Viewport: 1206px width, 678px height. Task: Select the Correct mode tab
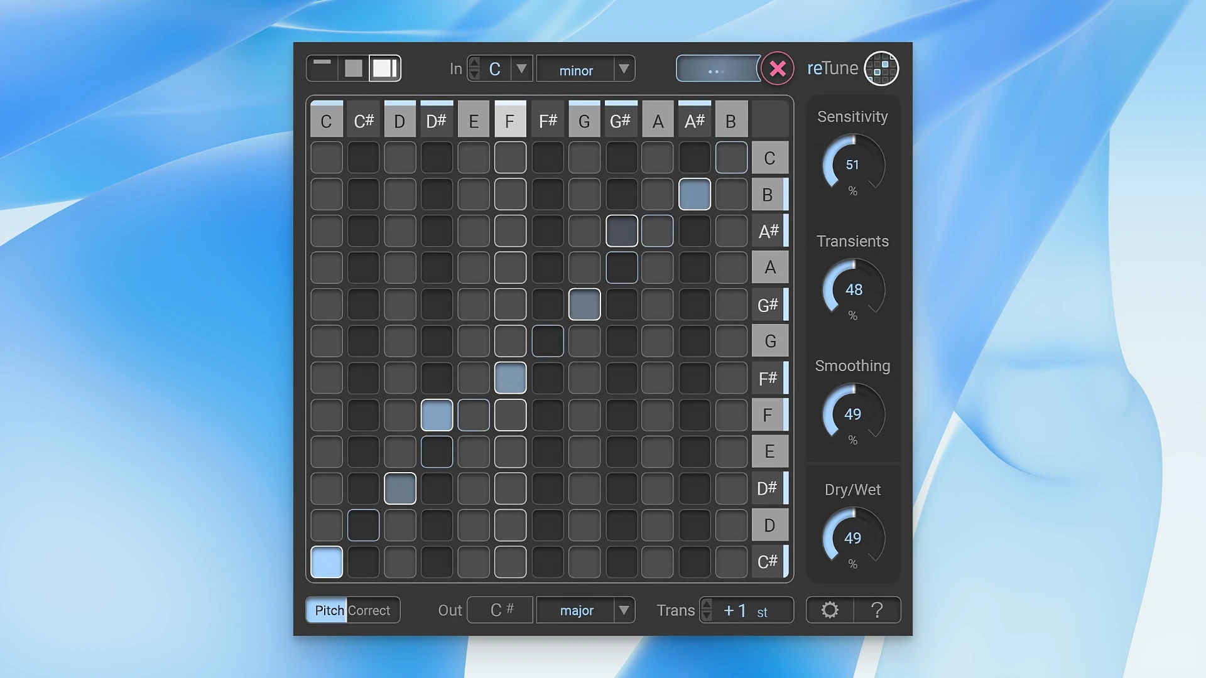tap(369, 610)
